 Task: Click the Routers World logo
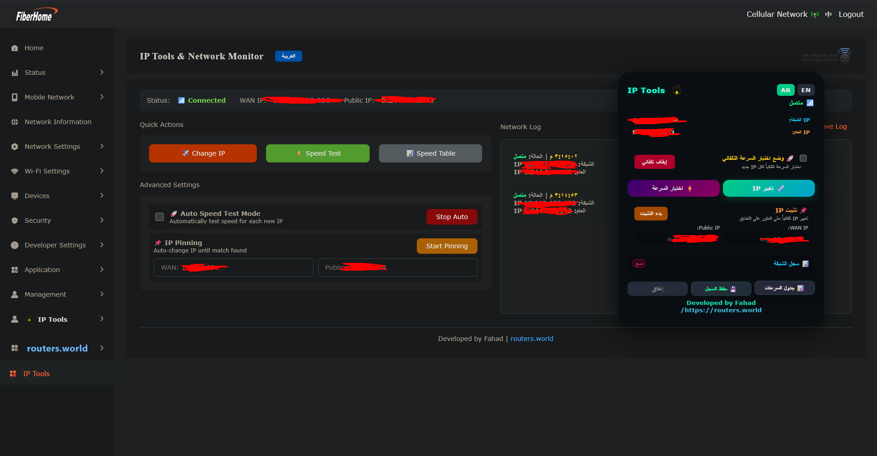(826, 56)
